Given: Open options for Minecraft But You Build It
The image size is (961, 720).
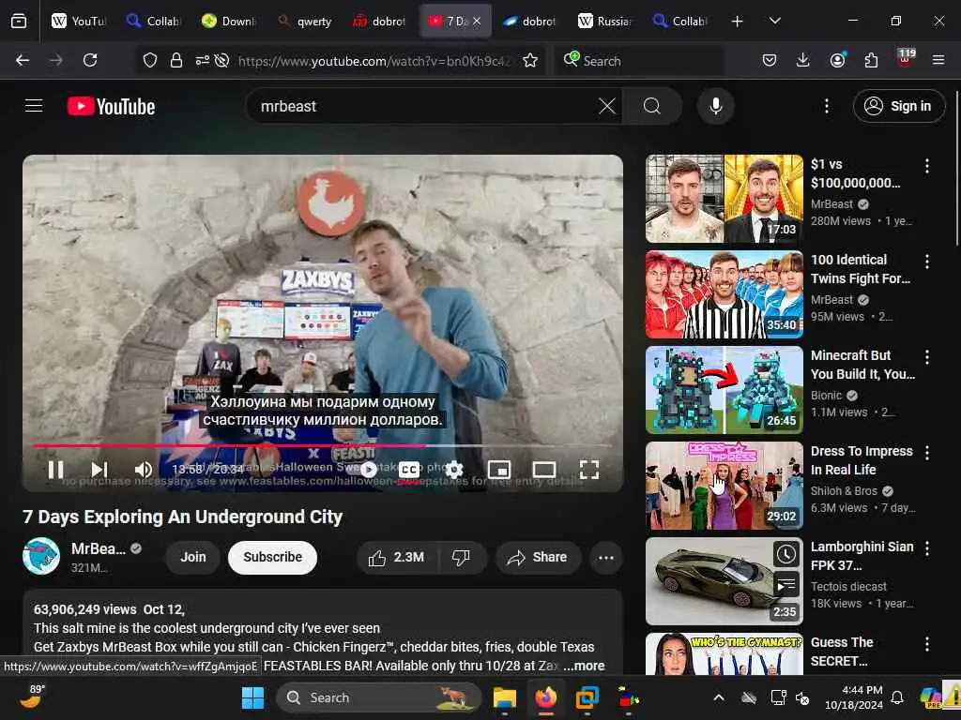Looking at the screenshot, I should click(926, 357).
